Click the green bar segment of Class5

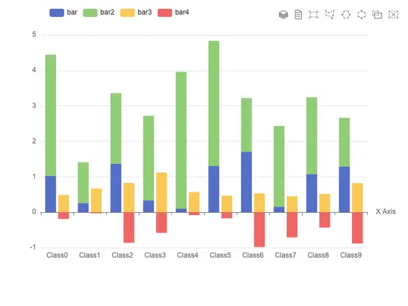pos(214,103)
